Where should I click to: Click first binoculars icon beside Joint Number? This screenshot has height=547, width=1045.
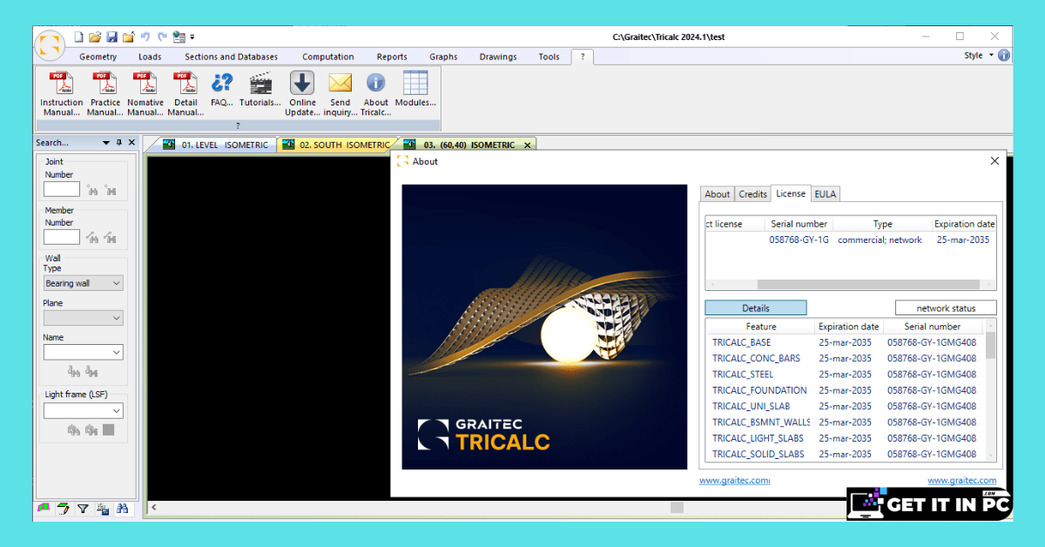pyautogui.click(x=92, y=189)
